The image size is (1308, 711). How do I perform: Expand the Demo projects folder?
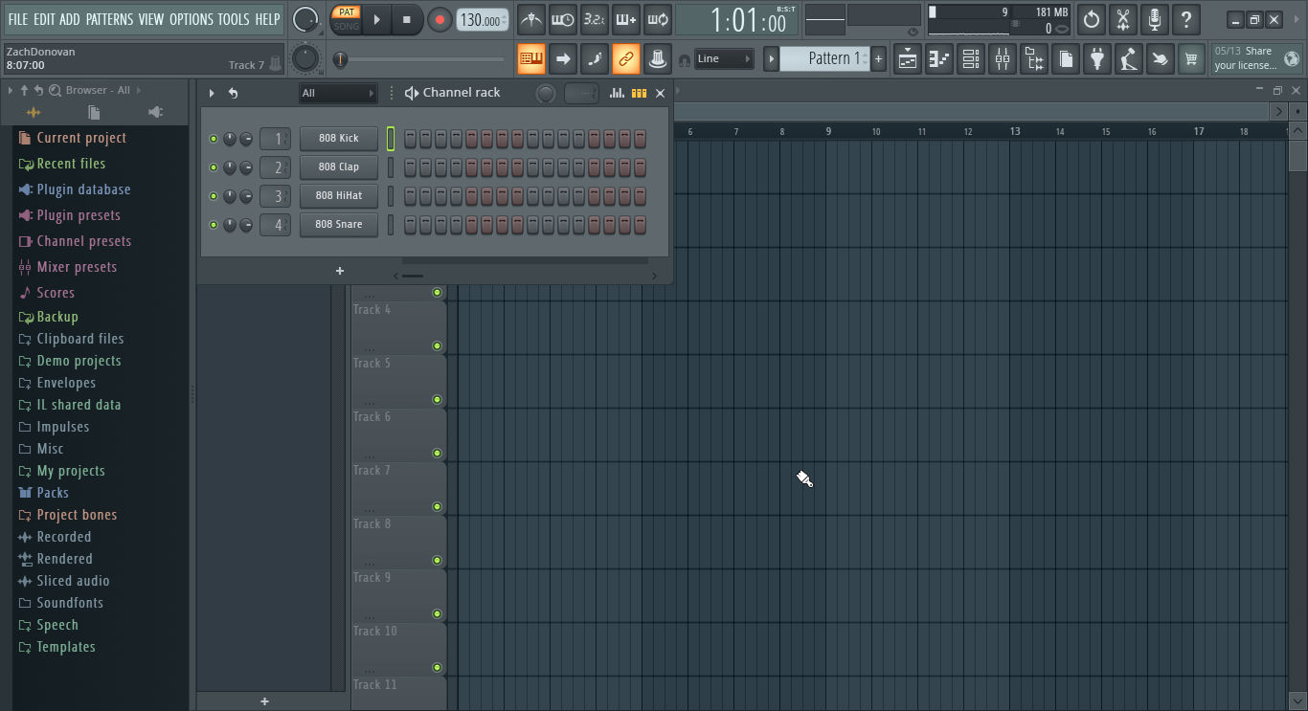coord(79,361)
